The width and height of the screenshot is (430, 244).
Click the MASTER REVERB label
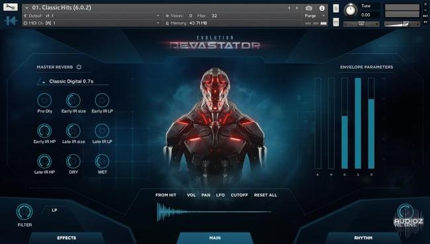pos(55,67)
